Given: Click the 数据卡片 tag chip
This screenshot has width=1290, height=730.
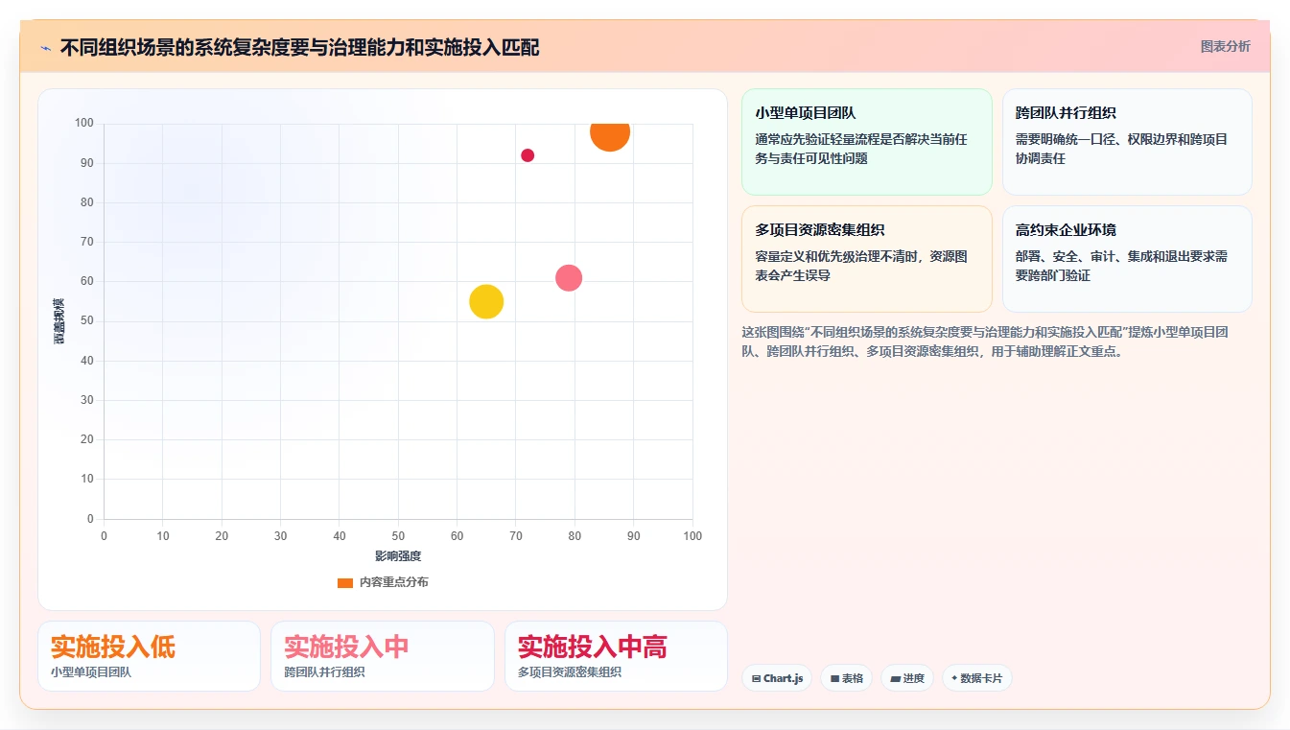Looking at the screenshot, I should pyautogui.click(x=976, y=678).
